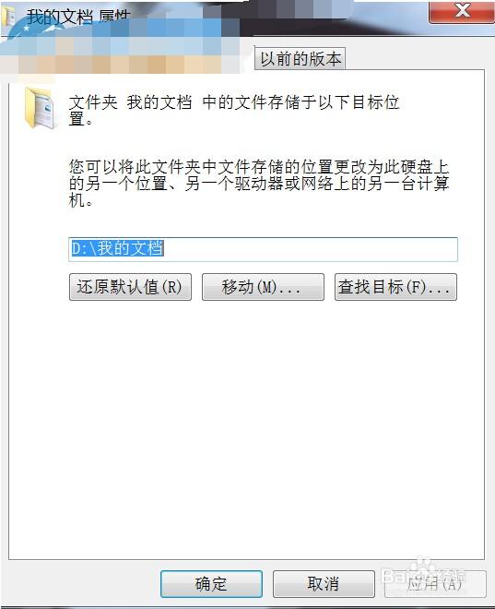Click the large documents folder icon
The width and height of the screenshot is (495, 609).
[40, 108]
